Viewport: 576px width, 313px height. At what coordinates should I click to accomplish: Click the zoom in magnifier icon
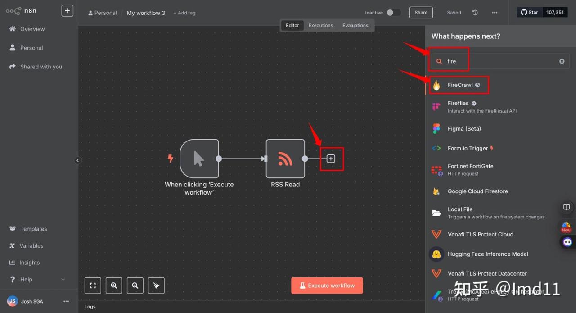(114, 286)
